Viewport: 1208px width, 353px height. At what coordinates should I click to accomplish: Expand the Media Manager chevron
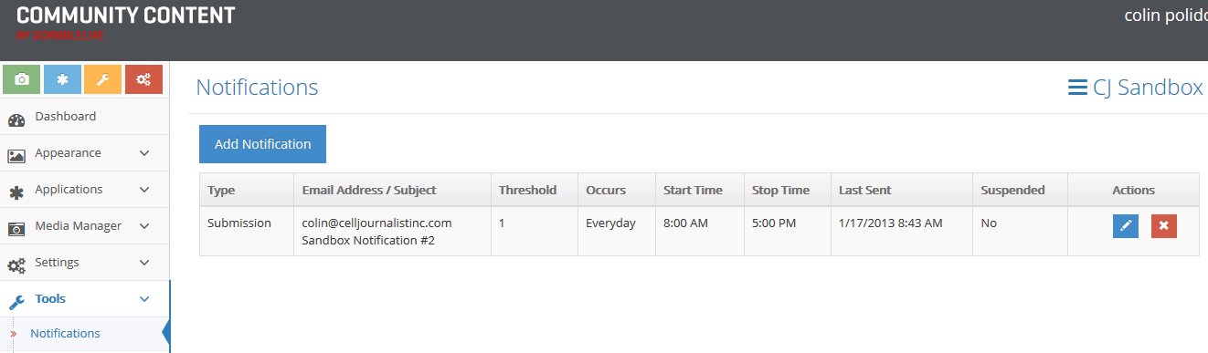click(144, 226)
